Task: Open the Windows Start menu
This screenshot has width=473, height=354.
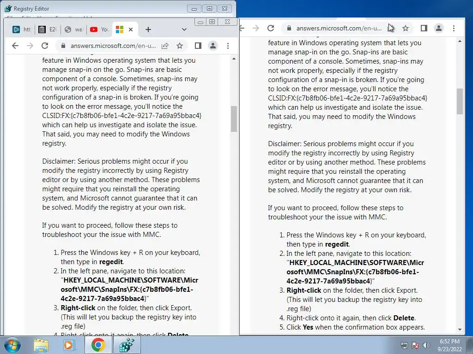Action: [12, 345]
